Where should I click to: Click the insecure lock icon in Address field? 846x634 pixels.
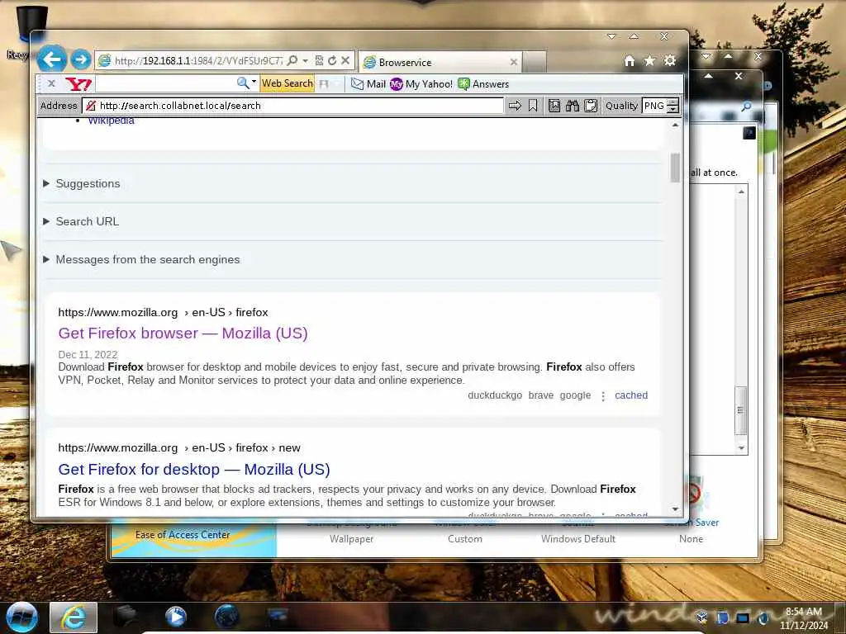91,106
